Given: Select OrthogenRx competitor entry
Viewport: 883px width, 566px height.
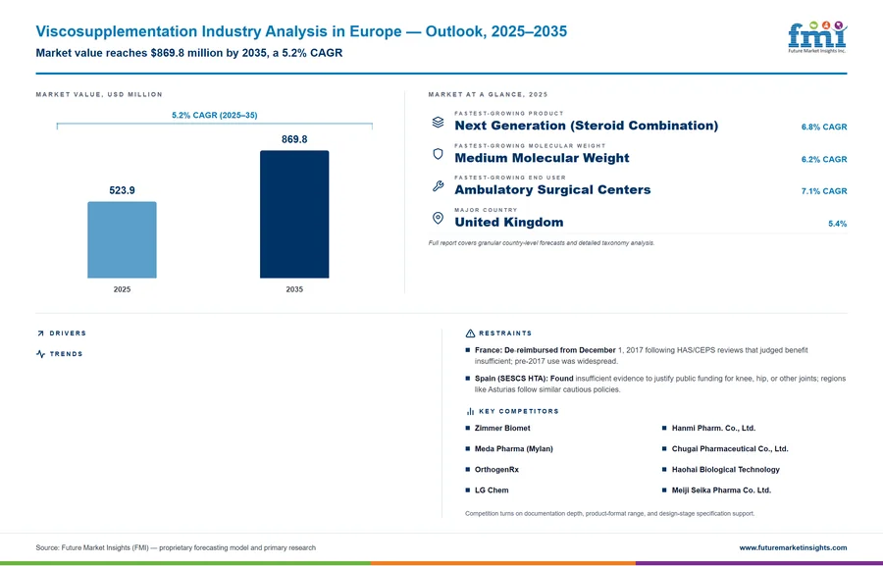Looking at the screenshot, I should coord(496,470).
